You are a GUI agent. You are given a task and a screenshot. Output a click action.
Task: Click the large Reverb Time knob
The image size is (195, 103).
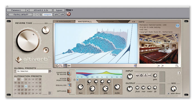pyautogui.click(x=28, y=41)
